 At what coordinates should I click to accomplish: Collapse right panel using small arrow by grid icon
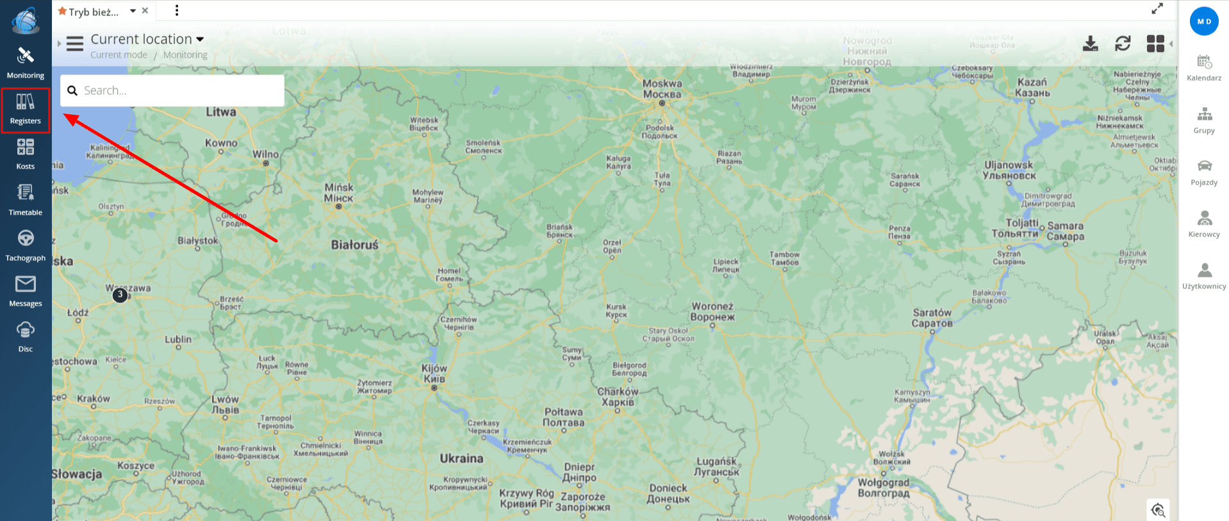click(1171, 44)
